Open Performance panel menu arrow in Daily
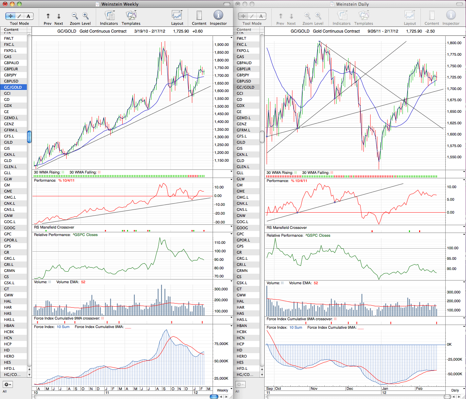This screenshot has width=466, height=399. (464, 181)
